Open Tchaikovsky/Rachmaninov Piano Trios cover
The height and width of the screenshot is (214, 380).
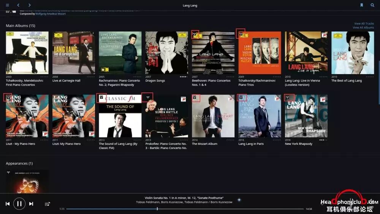coord(260,52)
